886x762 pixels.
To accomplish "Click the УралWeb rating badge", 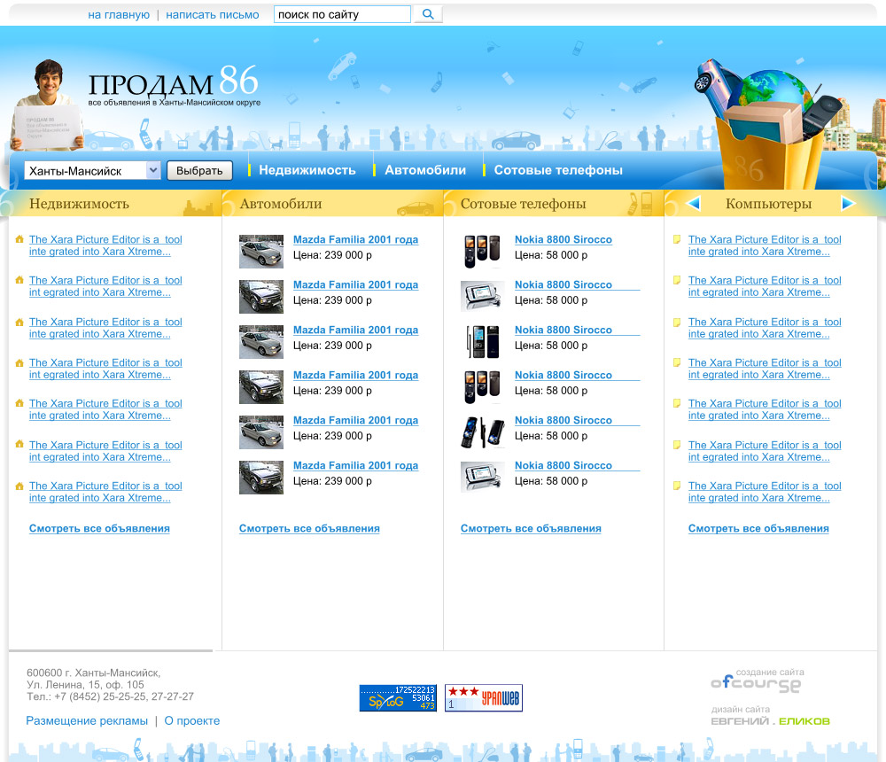I will tap(484, 697).
